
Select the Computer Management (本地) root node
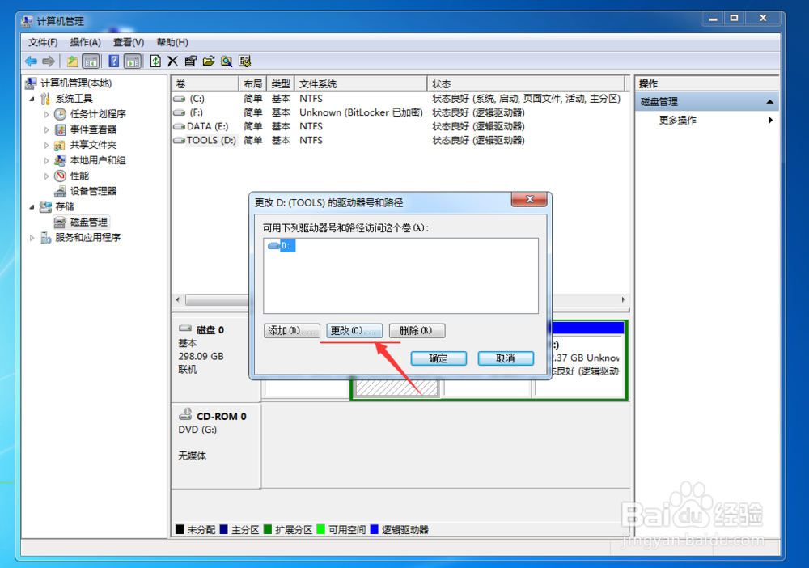(76, 83)
